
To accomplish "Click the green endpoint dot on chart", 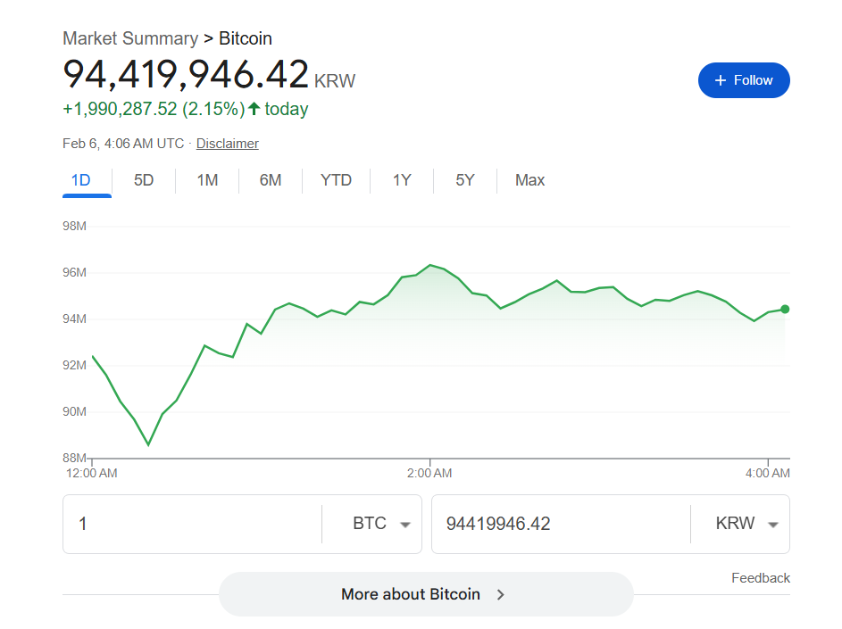I will pos(785,309).
